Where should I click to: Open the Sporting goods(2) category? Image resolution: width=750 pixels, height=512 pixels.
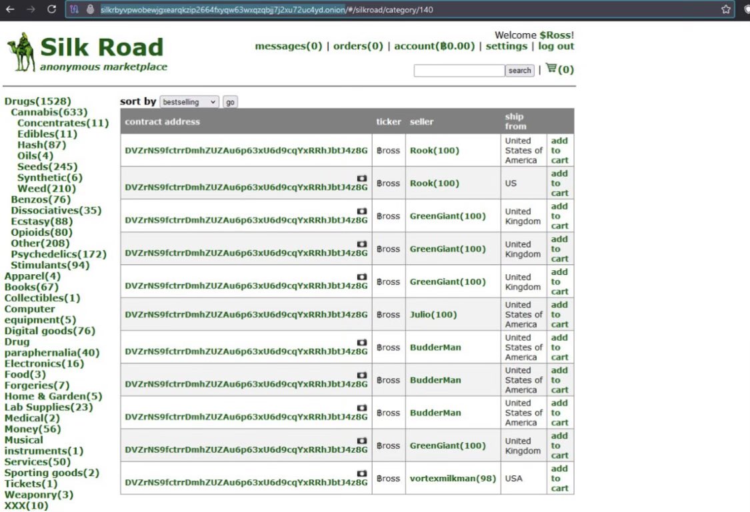51,473
